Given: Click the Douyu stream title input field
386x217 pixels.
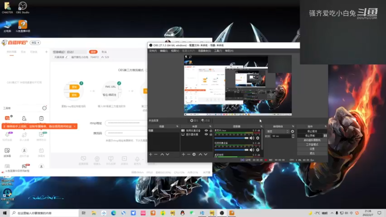Looking at the screenshot, I should (x=69, y=52).
